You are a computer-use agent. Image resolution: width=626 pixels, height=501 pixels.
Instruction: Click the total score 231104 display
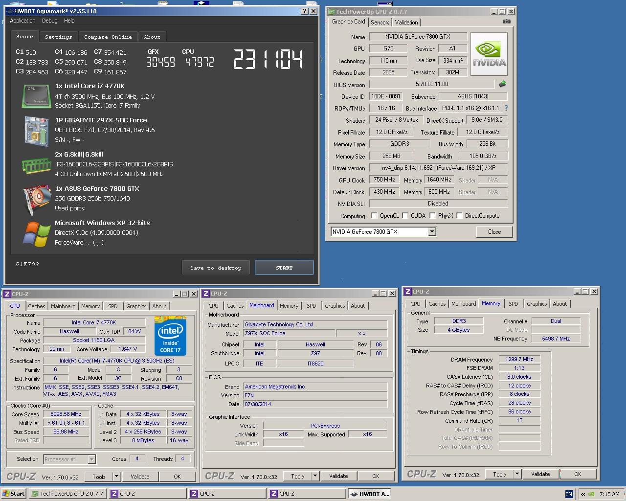tap(268, 59)
